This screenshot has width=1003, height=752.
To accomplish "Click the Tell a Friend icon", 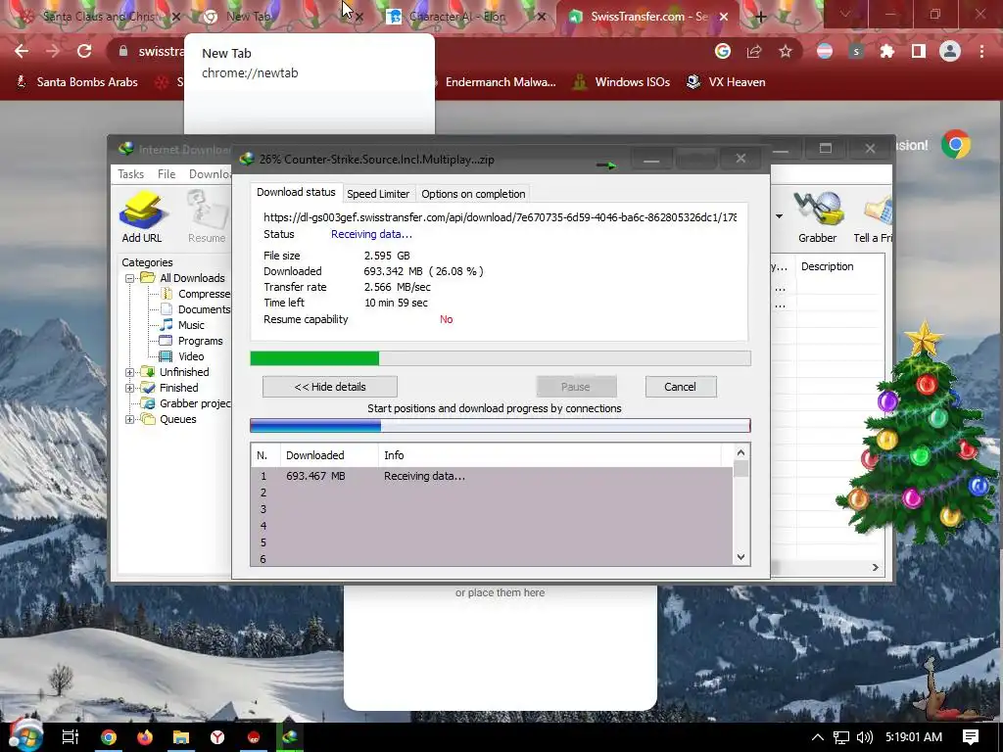I will click(x=875, y=217).
